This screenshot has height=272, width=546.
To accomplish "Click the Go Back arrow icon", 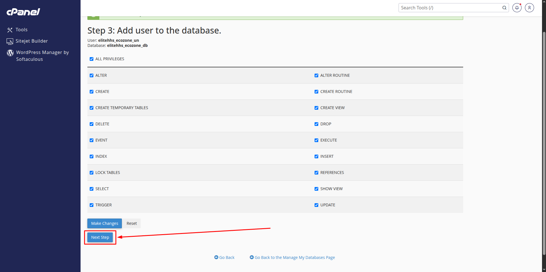I will (x=216, y=257).
